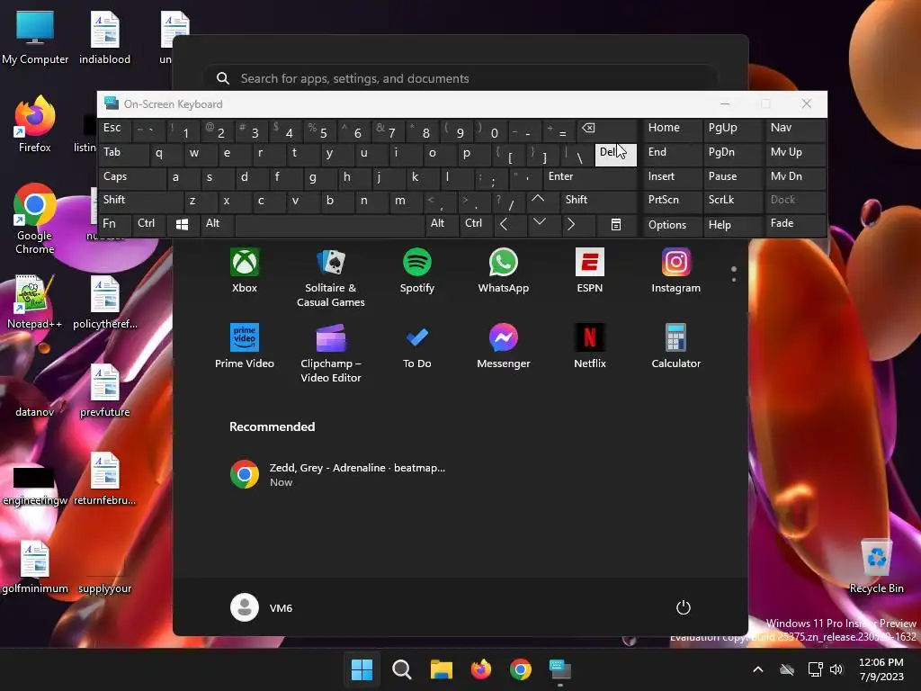Click the space bar on On-Screen Keyboard
The width and height of the screenshot is (921, 691).
pos(329,224)
